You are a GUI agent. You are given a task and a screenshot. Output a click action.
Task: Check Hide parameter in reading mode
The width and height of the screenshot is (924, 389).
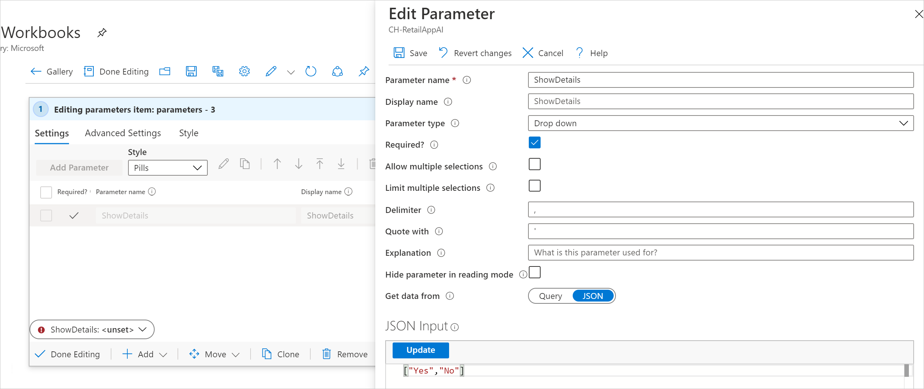[534, 272]
